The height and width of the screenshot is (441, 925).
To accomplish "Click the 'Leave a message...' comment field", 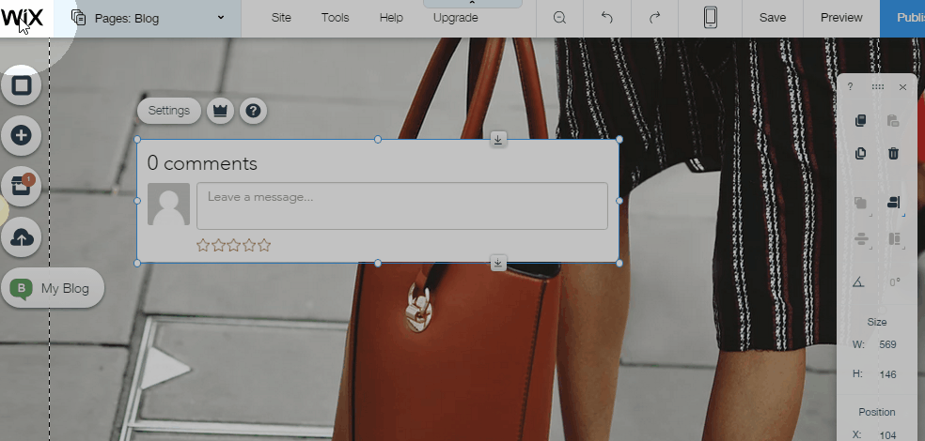I will click(401, 205).
